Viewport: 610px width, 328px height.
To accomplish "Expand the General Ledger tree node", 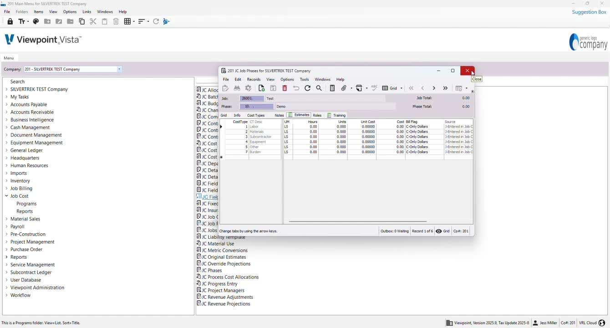I will coord(6,150).
